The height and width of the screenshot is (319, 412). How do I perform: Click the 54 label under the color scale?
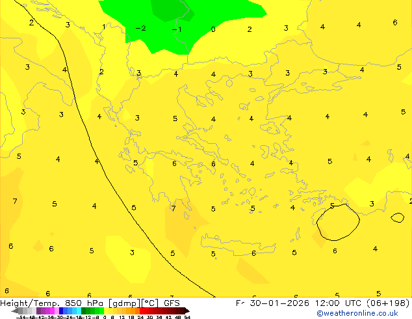click(x=187, y=317)
